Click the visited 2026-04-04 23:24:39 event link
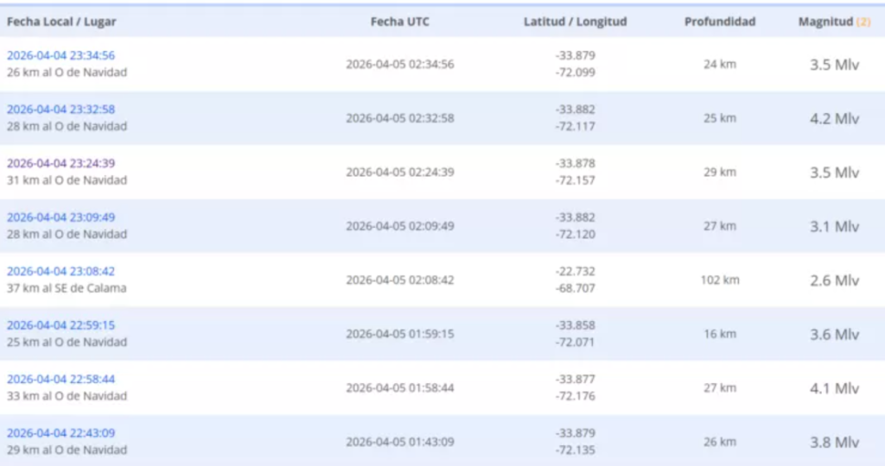This screenshot has width=885, height=466. click(x=60, y=163)
